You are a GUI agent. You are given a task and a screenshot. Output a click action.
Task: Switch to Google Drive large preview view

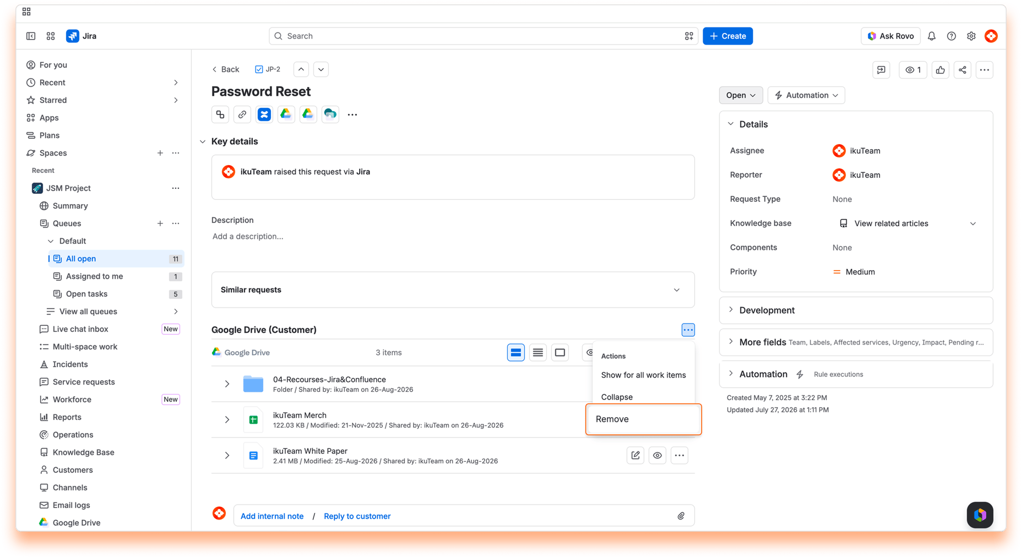tap(560, 353)
